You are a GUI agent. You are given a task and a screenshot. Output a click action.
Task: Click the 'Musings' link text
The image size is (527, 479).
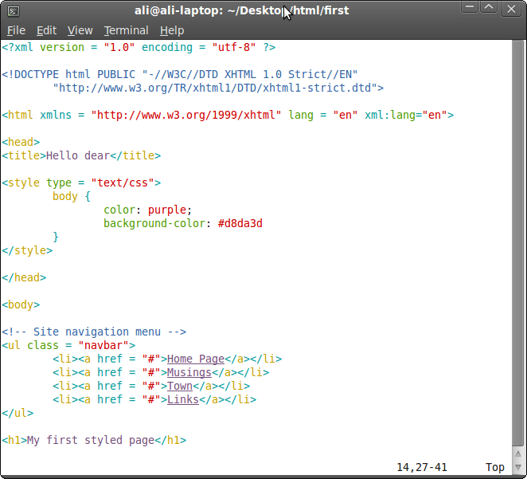point(189,372)
